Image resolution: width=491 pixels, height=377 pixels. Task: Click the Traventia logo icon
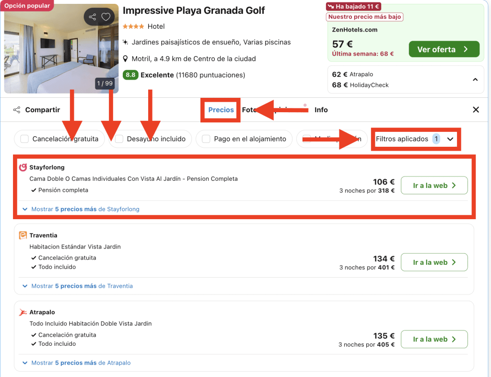click(23, 235)
